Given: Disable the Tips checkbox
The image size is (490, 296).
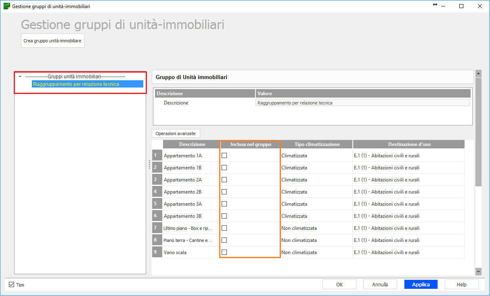Looking at the screenshot, I should point(12,285).
